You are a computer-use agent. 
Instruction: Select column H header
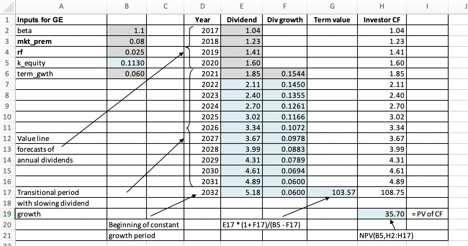tap(382, 6)
